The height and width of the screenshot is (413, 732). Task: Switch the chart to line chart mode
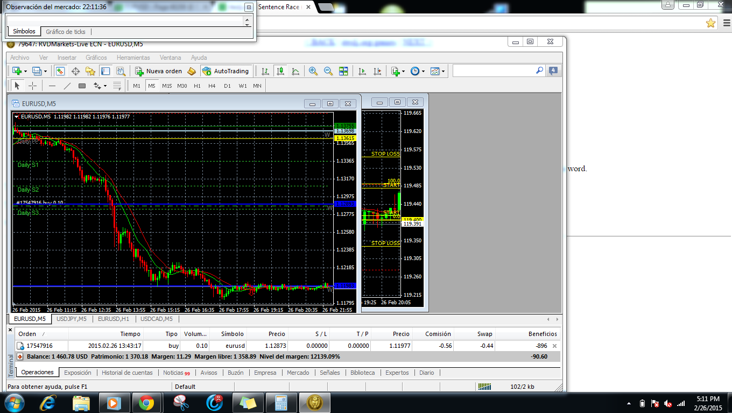click(x=295, y=71)
